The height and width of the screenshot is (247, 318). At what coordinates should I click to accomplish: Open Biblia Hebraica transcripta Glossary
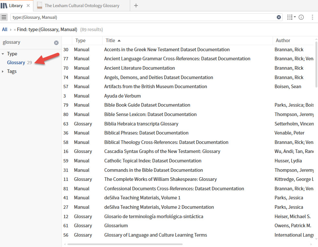click(x=141, y=124)
